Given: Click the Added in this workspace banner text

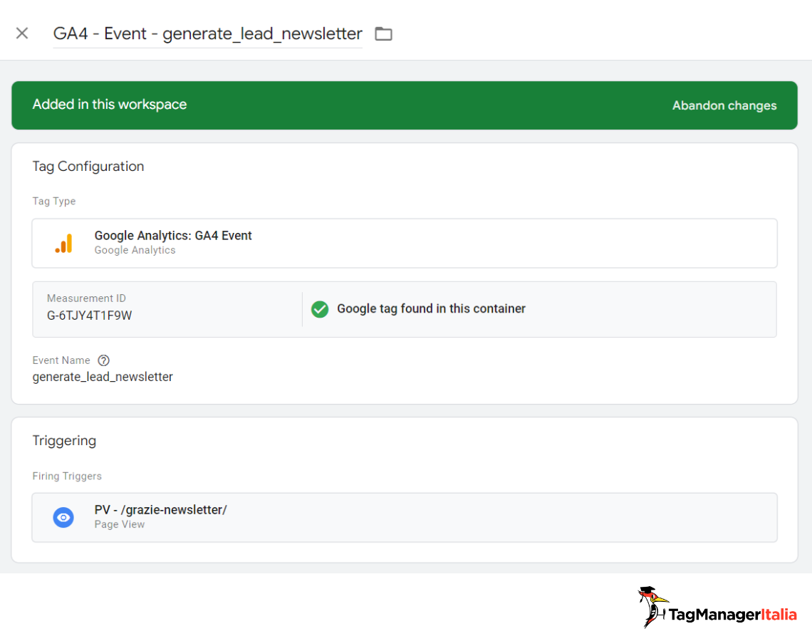Looking at the screenshot, I should (x=109, y=105).
